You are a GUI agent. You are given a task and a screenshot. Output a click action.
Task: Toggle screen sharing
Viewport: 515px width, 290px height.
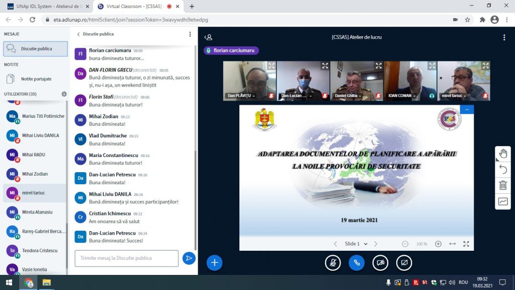[404, 262]
